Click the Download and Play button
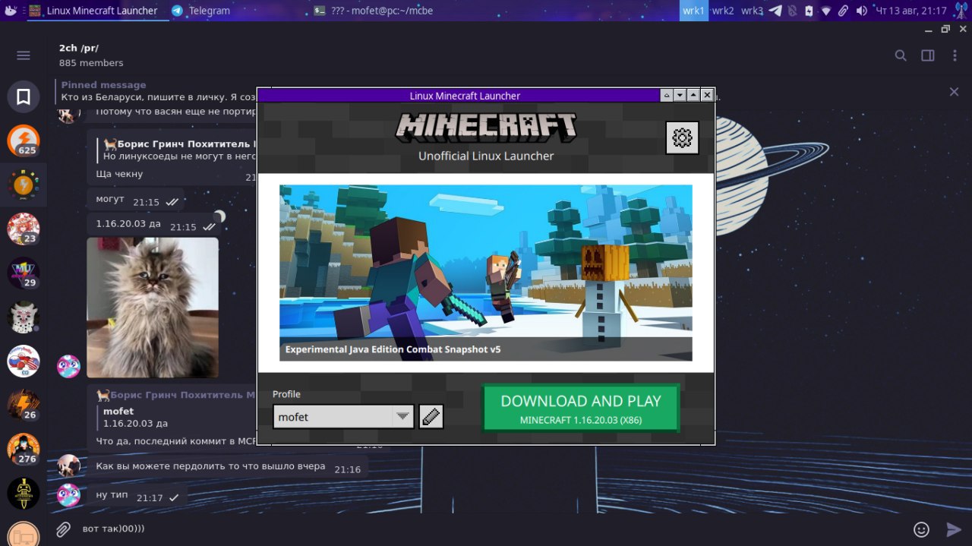The image size is (972, 546). [581, 408]
